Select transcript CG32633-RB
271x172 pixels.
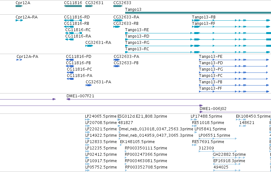coord(126,24)
